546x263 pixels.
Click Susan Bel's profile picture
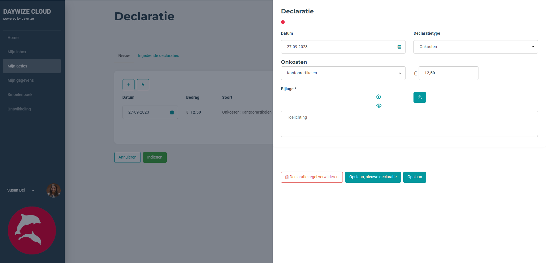(x=53, y=190)
